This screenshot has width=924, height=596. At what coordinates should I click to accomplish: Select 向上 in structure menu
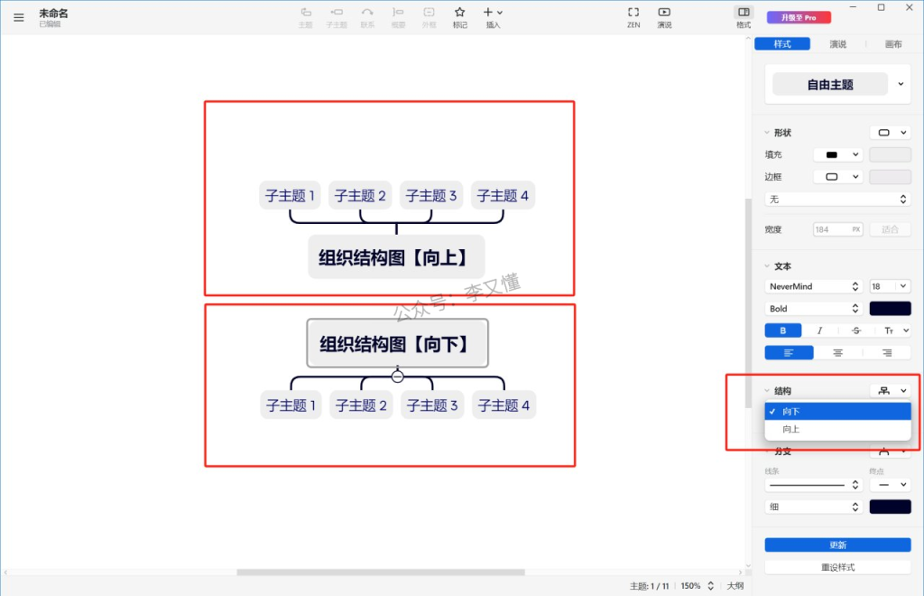pos(791,429)
